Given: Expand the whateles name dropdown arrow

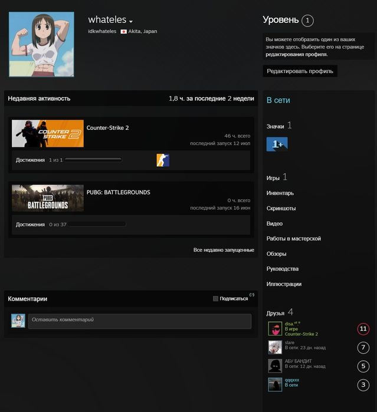Looking at the screenshot, I should click(x=131, y=21).
